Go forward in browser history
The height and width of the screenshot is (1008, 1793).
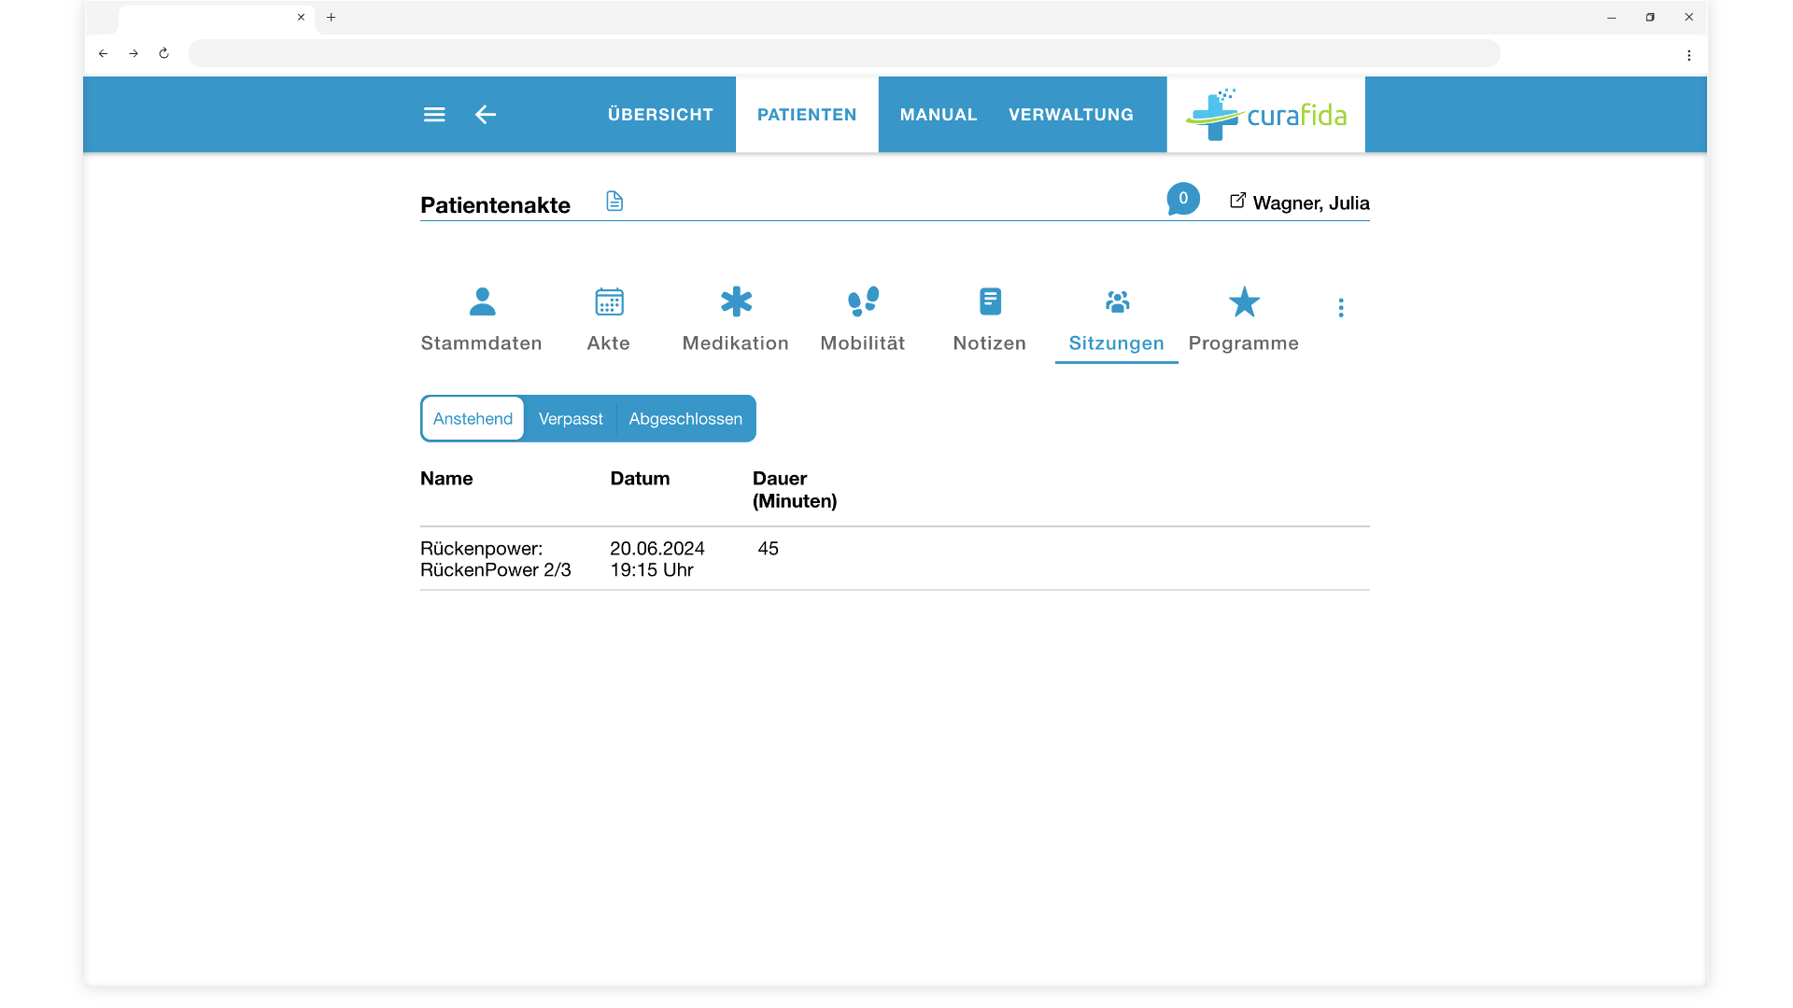click(x=134, y=54)
